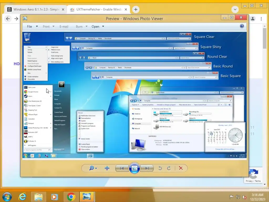Rotate the photo clockwise
269x202 pixels.
pyautogui.click(x=169, y=168)
